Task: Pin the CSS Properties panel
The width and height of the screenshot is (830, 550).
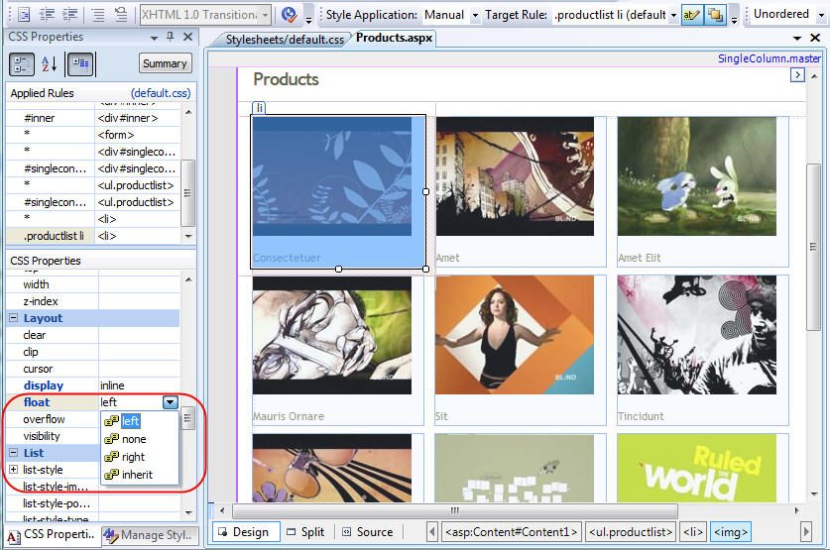Action: point(171,37)
